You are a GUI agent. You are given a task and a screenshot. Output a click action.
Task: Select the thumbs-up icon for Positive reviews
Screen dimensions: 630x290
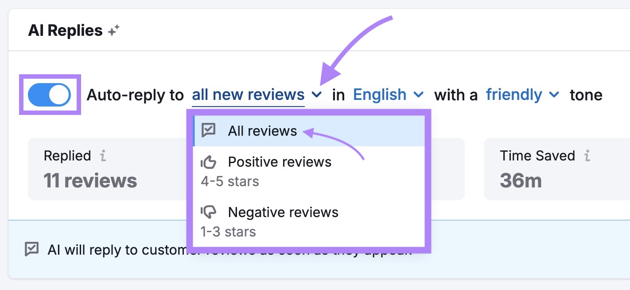point(209,162)
